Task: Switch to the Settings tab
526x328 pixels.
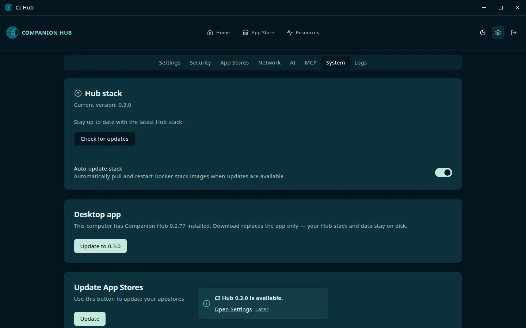Action: (170, 63)
